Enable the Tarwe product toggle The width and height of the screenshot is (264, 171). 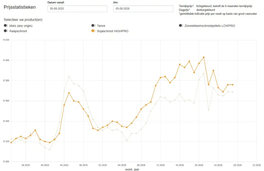(x=93, y=25)
